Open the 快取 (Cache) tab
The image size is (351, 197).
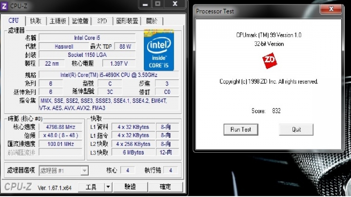tap(36, 21)
